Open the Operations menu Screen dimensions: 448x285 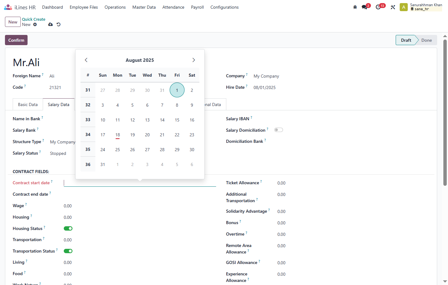click(115, 7)
